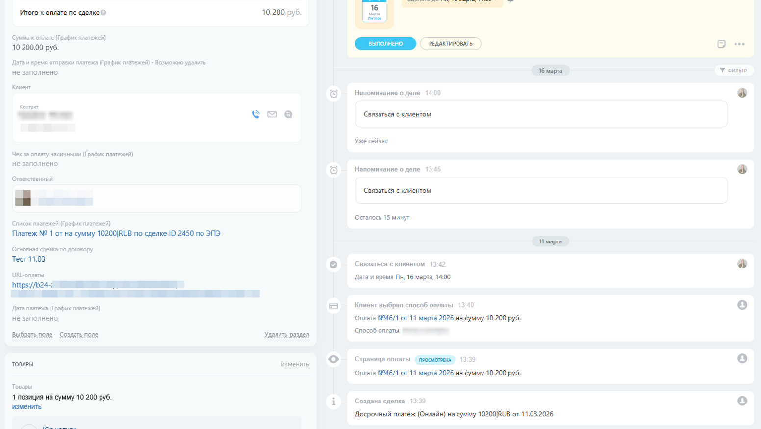This screenshot has height=429, width=761.
Task: Click Удалить раздел link
Action: click(287, 335)
